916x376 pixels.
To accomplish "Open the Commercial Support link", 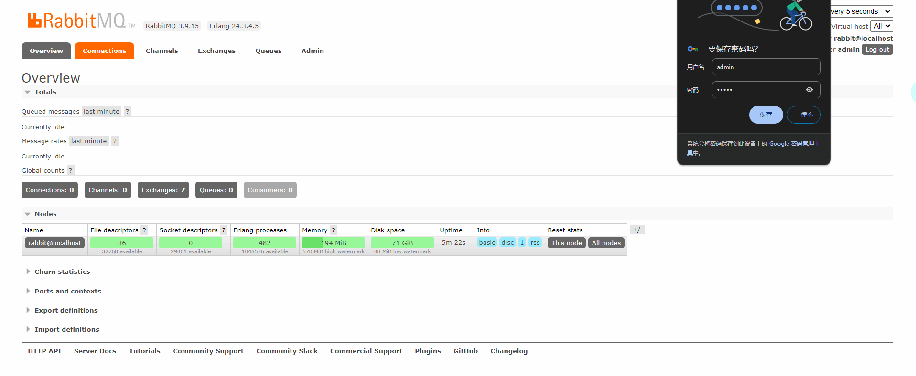I will [366, 351].
